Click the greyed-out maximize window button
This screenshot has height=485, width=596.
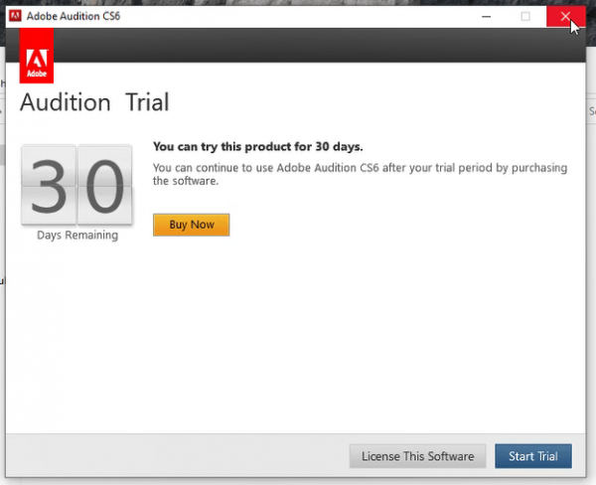point(525,17)
